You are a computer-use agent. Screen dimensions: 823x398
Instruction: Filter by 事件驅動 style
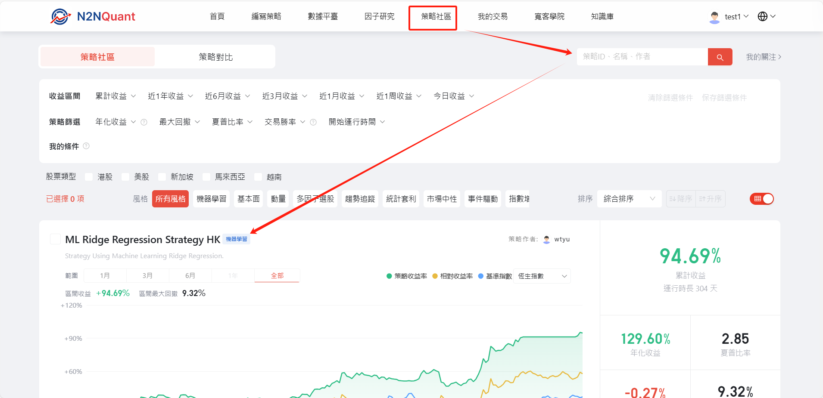click(483, 199)
